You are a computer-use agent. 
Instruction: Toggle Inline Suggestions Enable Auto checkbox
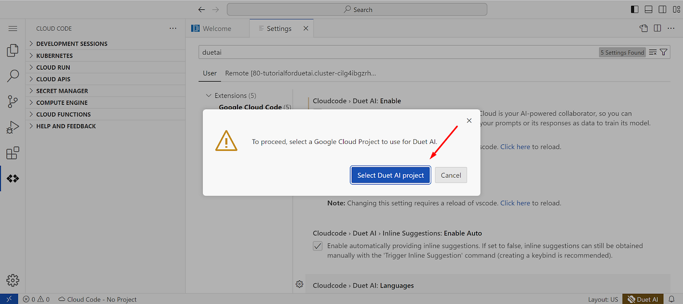[318, 245]
